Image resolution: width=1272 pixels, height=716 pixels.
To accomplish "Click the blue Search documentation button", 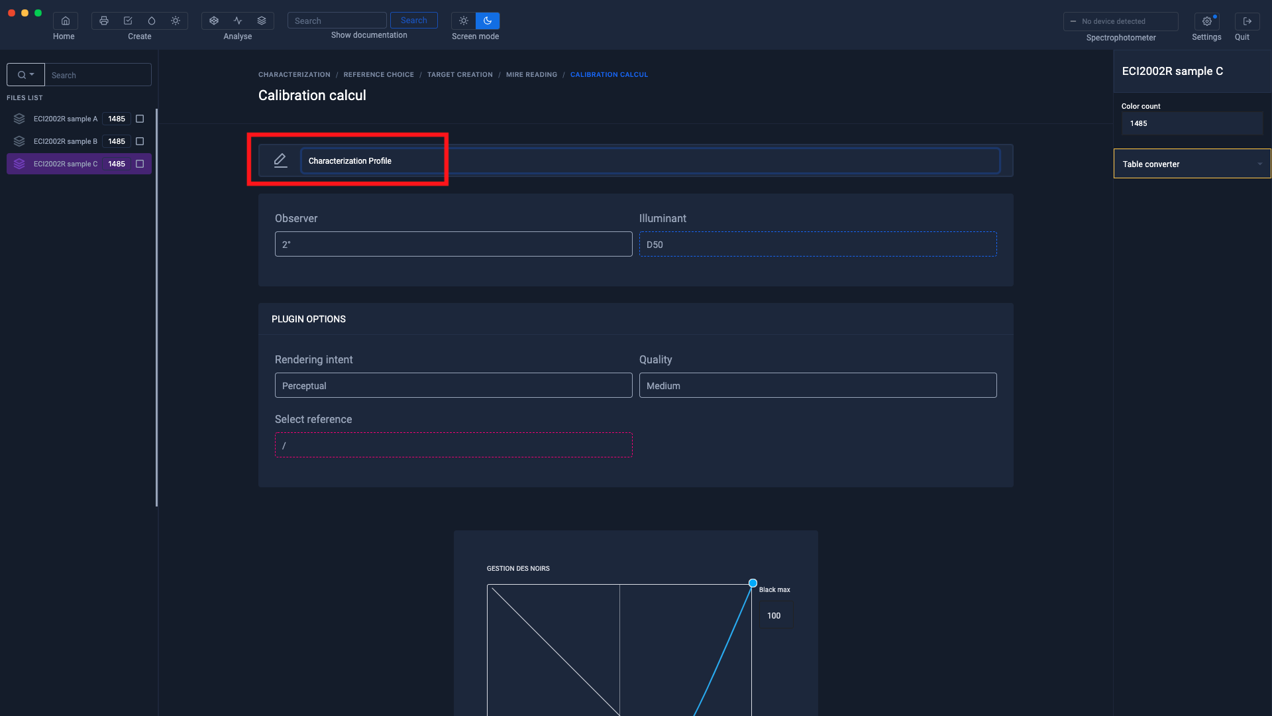I will click(414, 21).
